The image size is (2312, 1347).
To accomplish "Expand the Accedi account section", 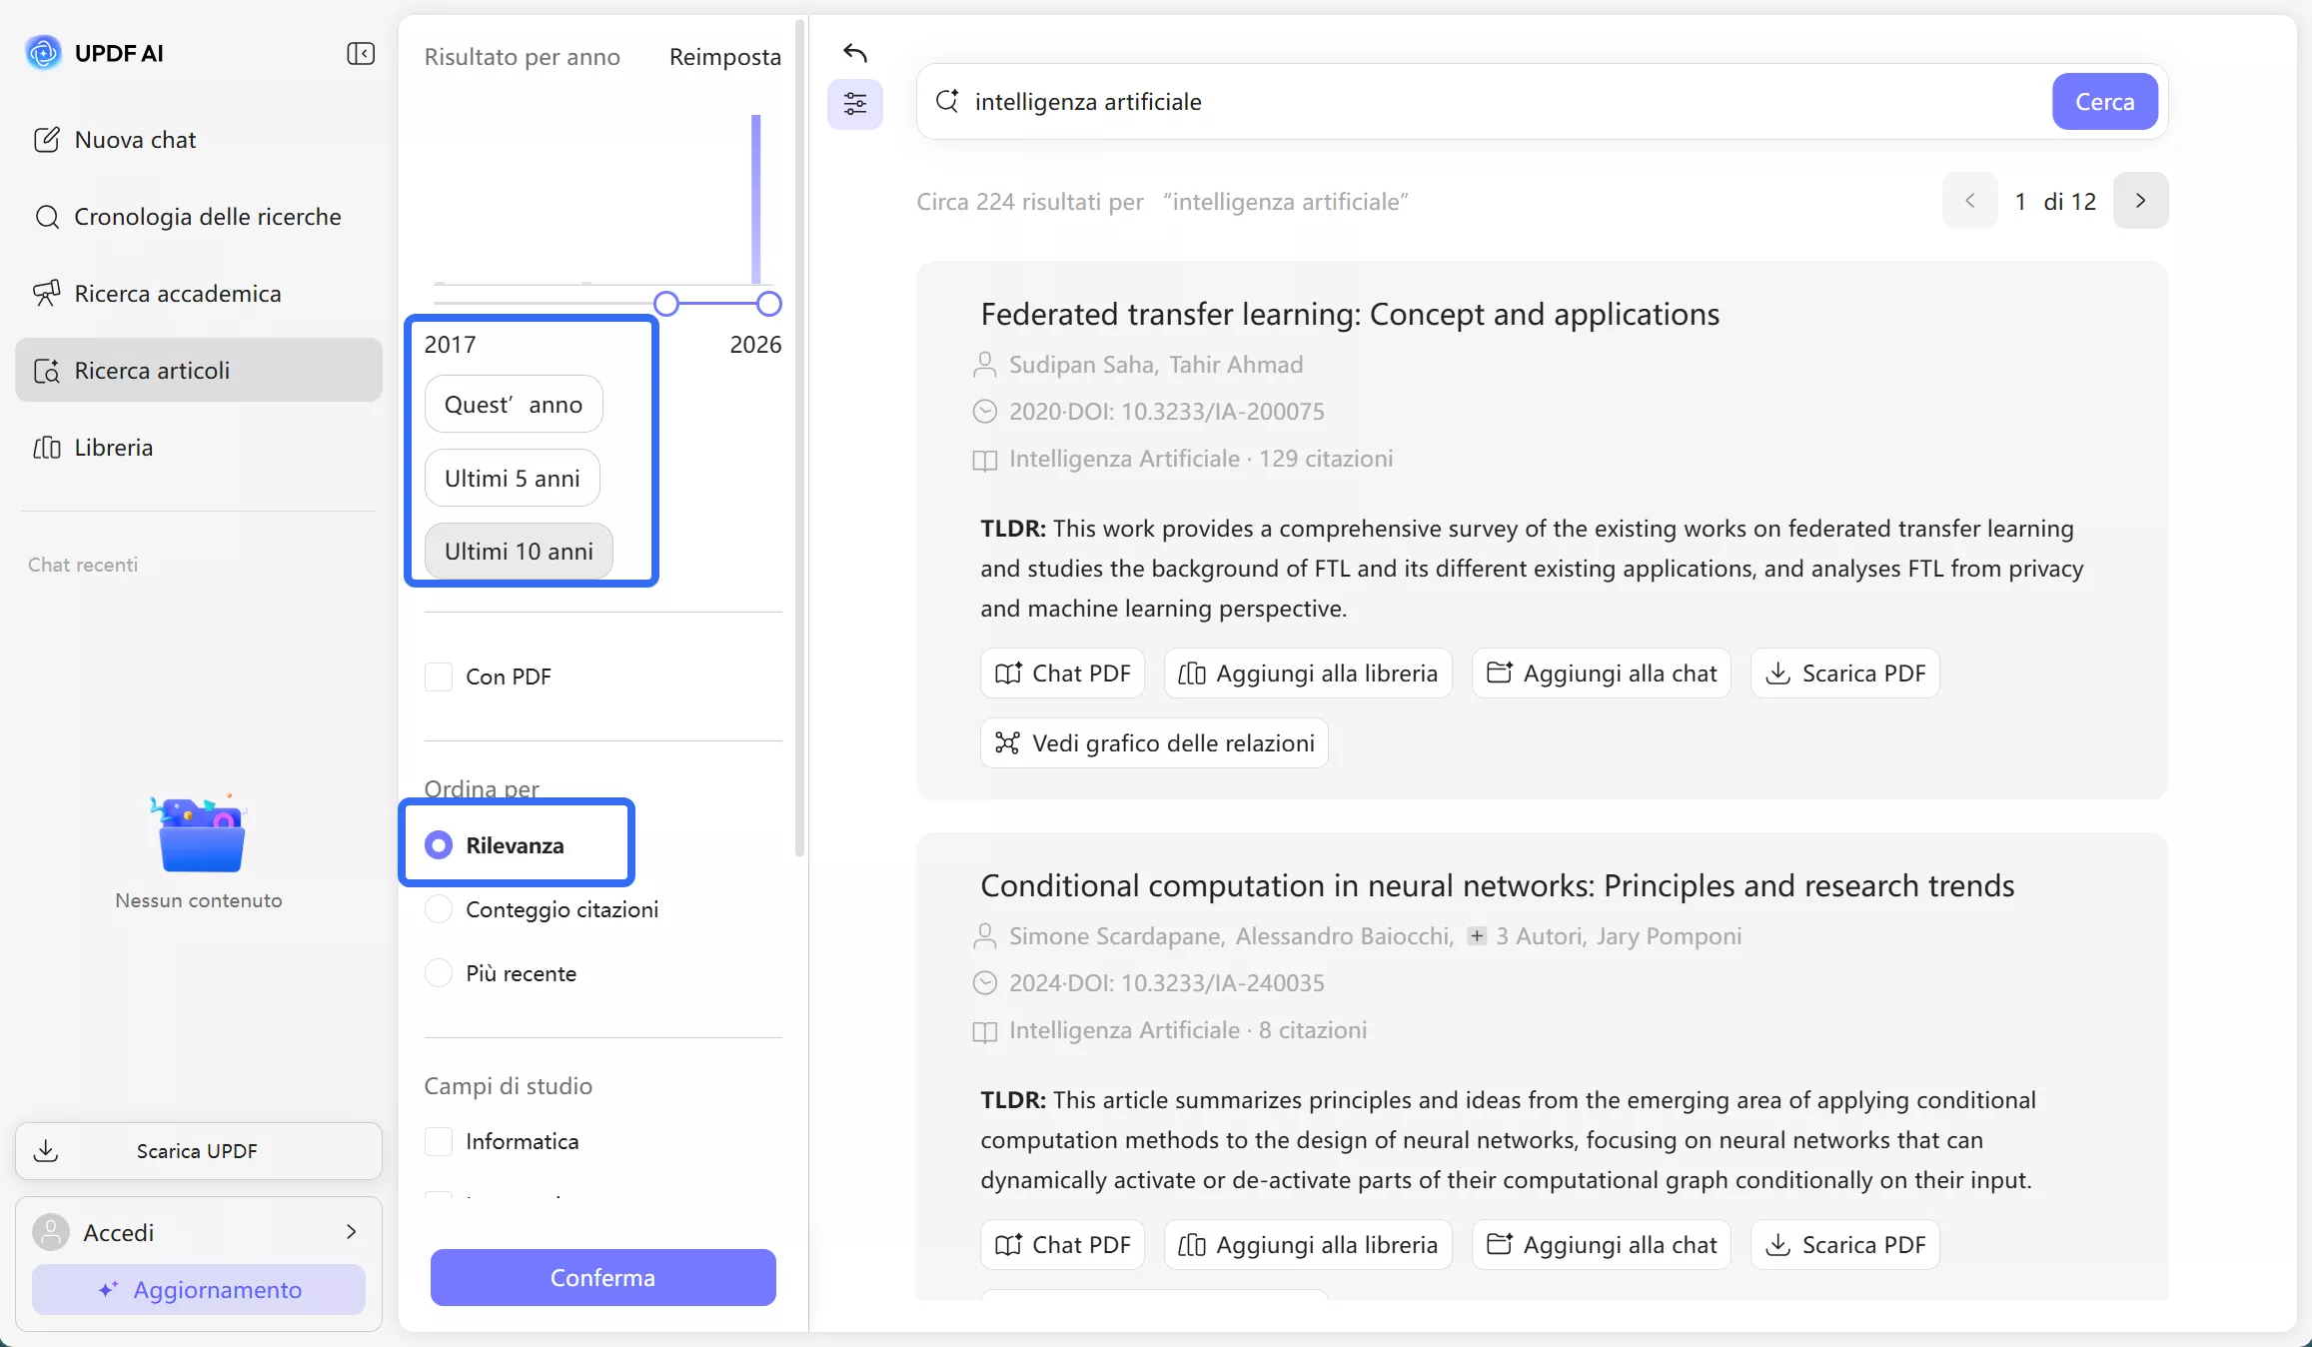I will 351,1232.
